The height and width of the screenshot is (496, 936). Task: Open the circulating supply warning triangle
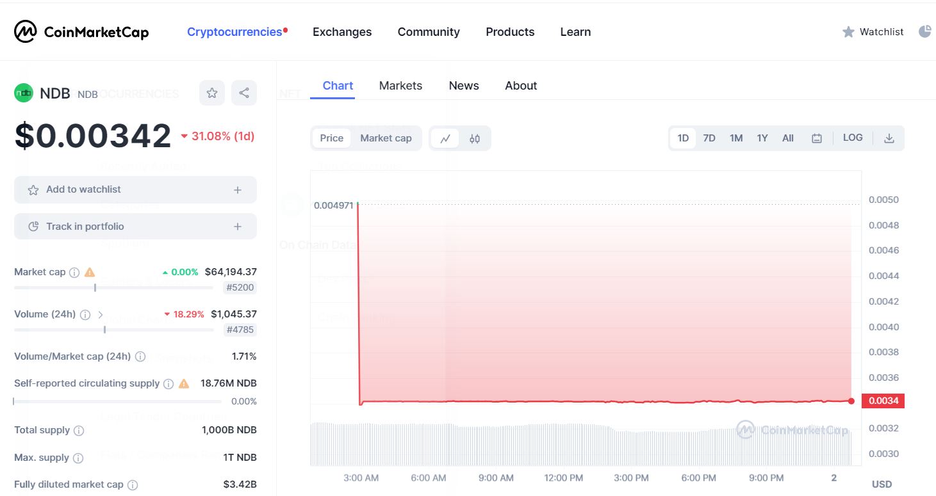[184, 383]
